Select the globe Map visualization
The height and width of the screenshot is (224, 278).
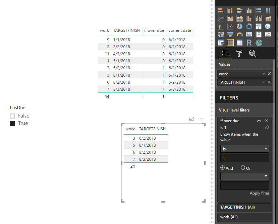268,26
